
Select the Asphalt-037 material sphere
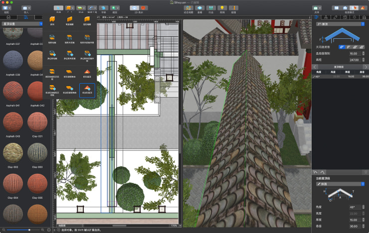(x=13, y=34)
